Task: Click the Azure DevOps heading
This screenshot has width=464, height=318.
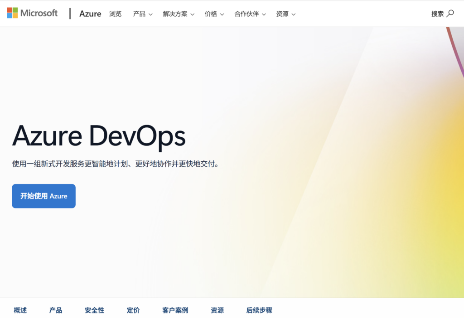Action: pyautogui.click(x=99, y=136)
